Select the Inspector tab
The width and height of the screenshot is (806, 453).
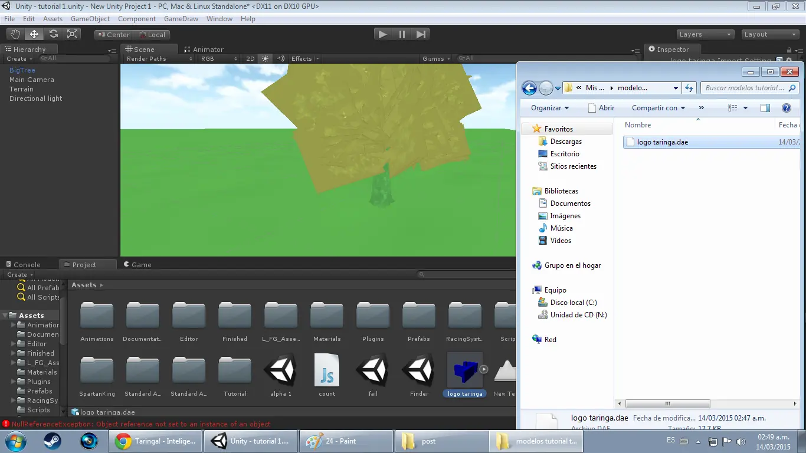click(x=673, y=50)
